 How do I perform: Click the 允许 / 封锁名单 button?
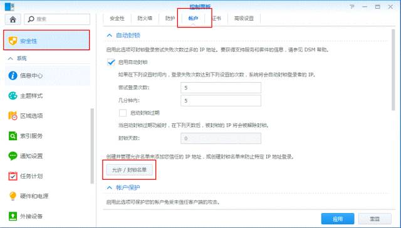point(130,170)
